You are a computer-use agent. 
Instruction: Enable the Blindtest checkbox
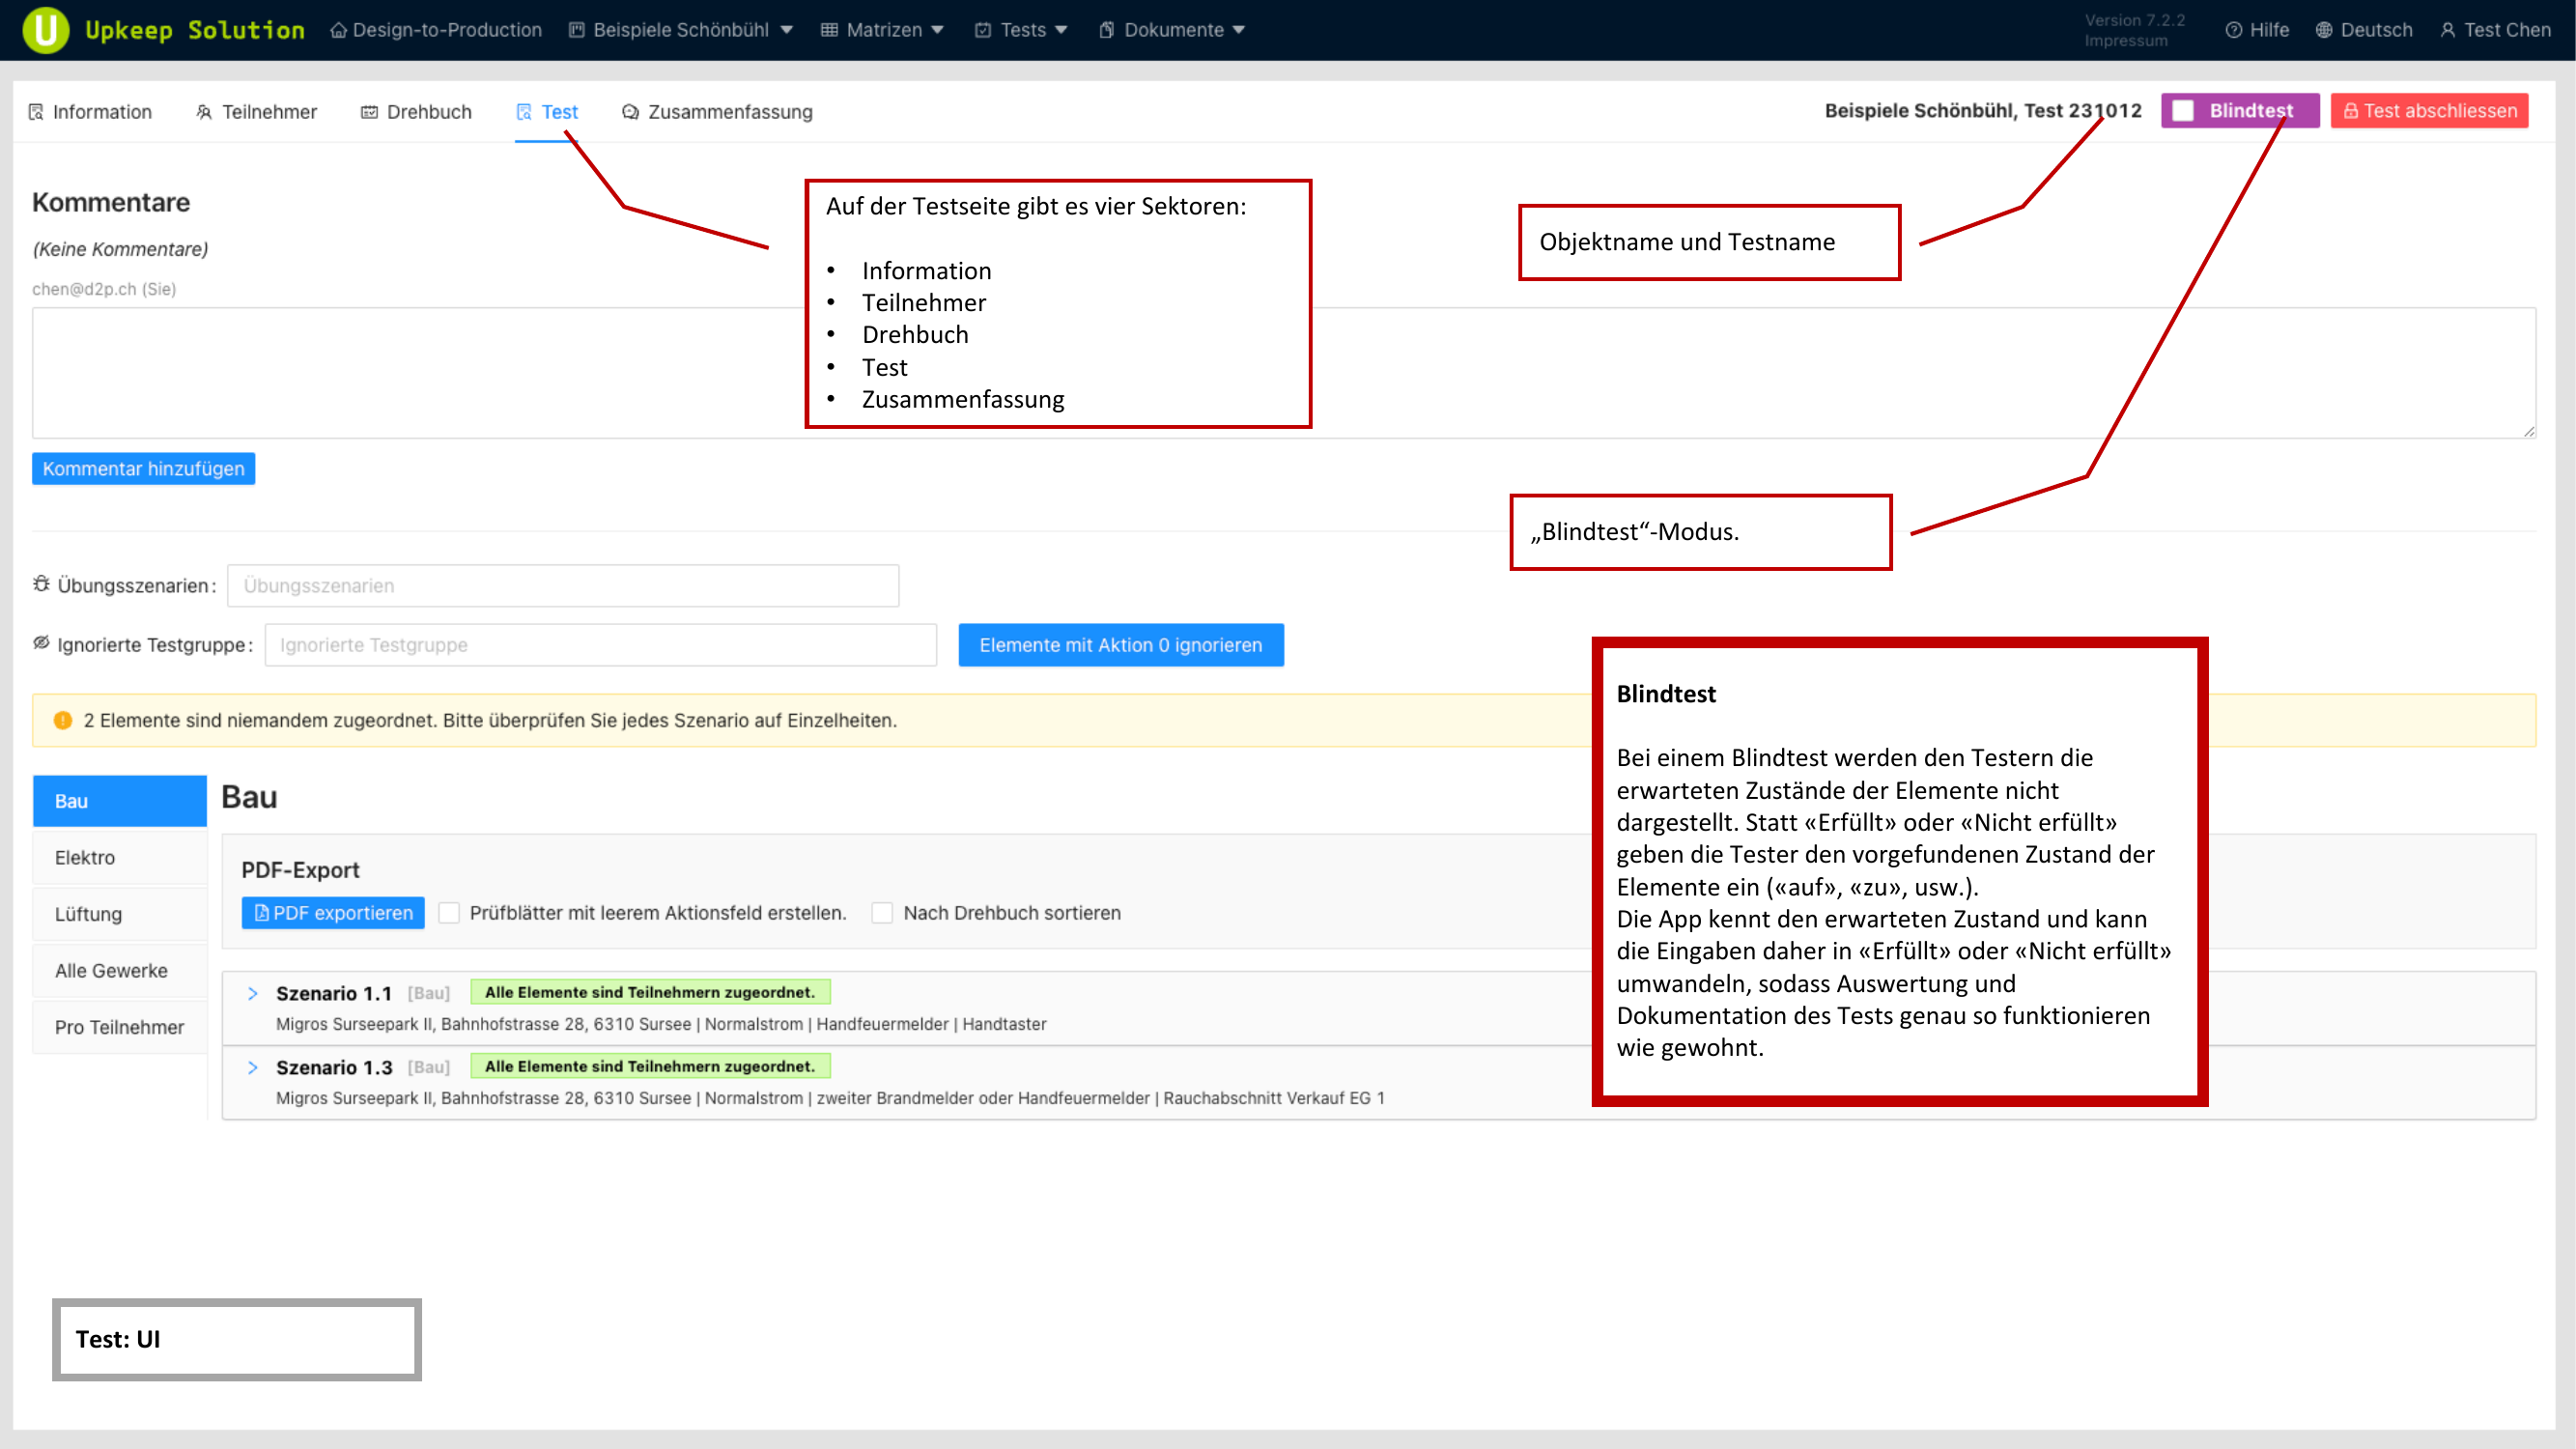2183,111
